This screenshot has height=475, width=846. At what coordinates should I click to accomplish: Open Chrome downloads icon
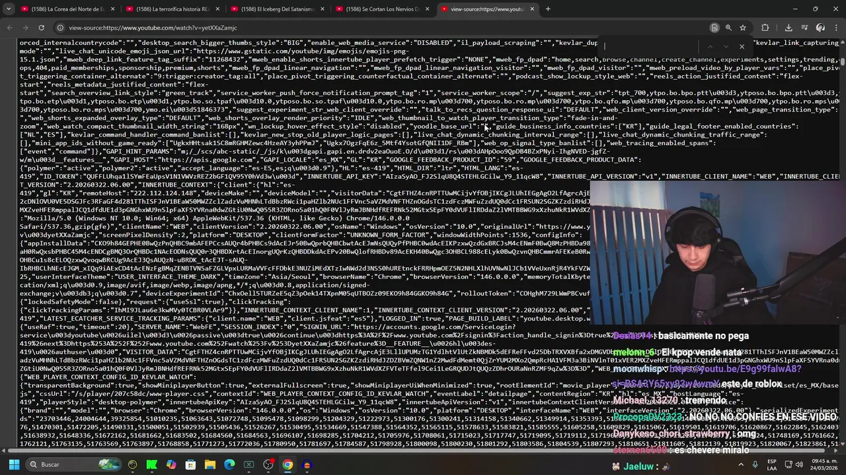pos(788,28)
